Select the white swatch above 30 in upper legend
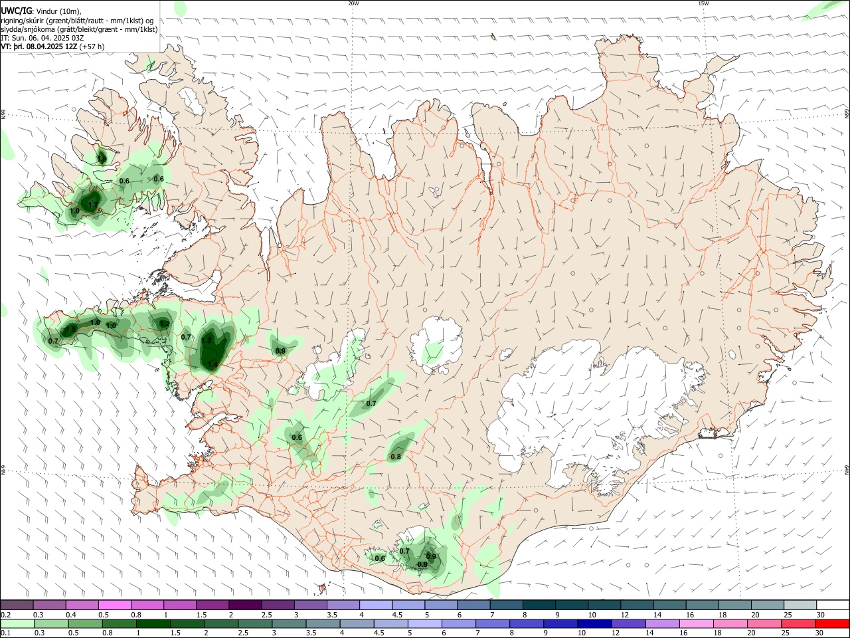850x638 pixels. [x=832, y=605]
